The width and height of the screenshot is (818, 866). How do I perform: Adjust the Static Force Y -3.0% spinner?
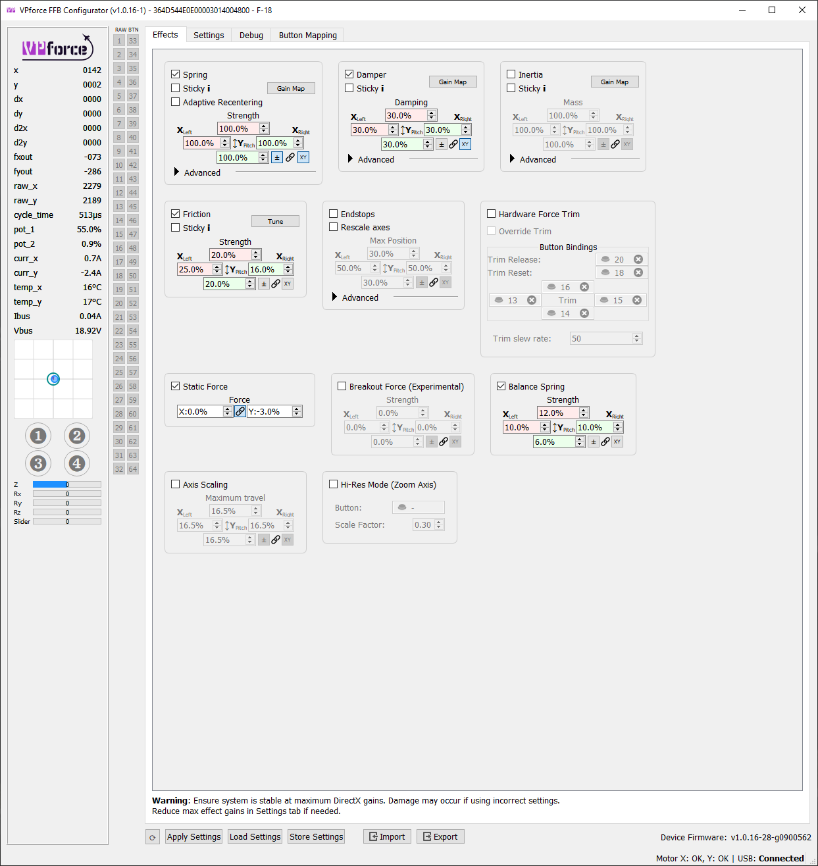point(297,411)
